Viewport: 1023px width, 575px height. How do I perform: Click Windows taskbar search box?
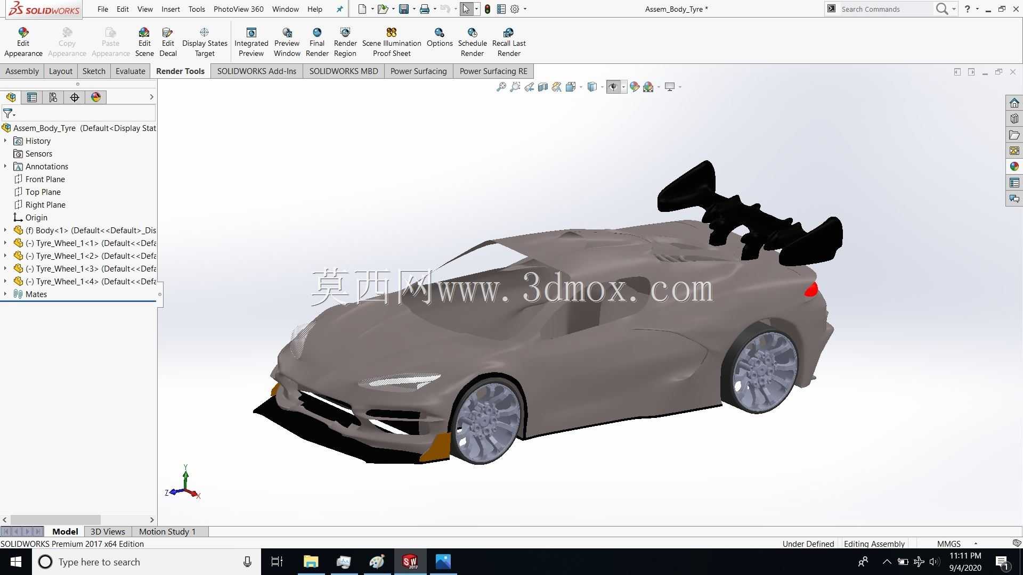147,562
